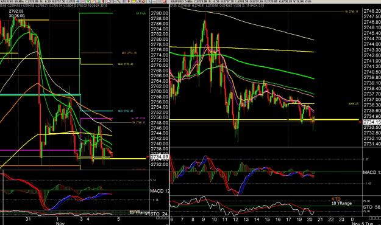Select the yellow horizontal support line in 5-min chart
The image size is (381, 225).
pos(264,120)
